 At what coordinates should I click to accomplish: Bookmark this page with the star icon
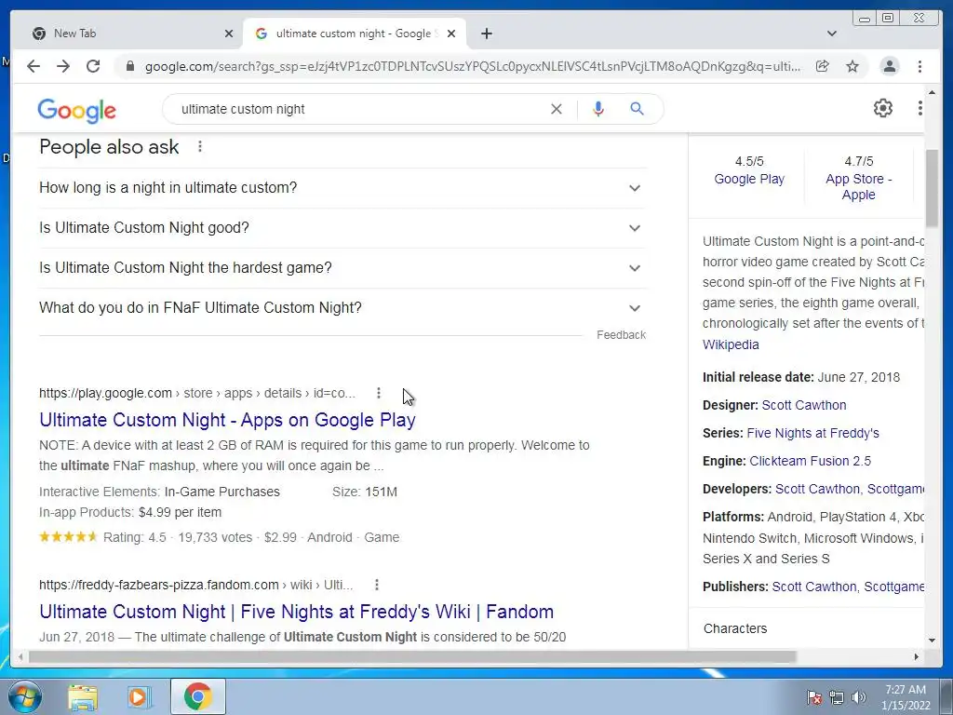(x=852, y=66)
